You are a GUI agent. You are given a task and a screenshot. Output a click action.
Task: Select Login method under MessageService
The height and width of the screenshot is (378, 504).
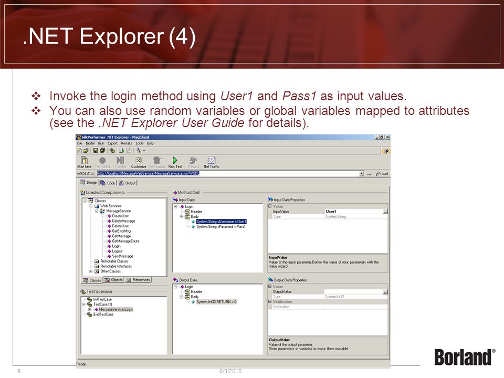[116, 246]
